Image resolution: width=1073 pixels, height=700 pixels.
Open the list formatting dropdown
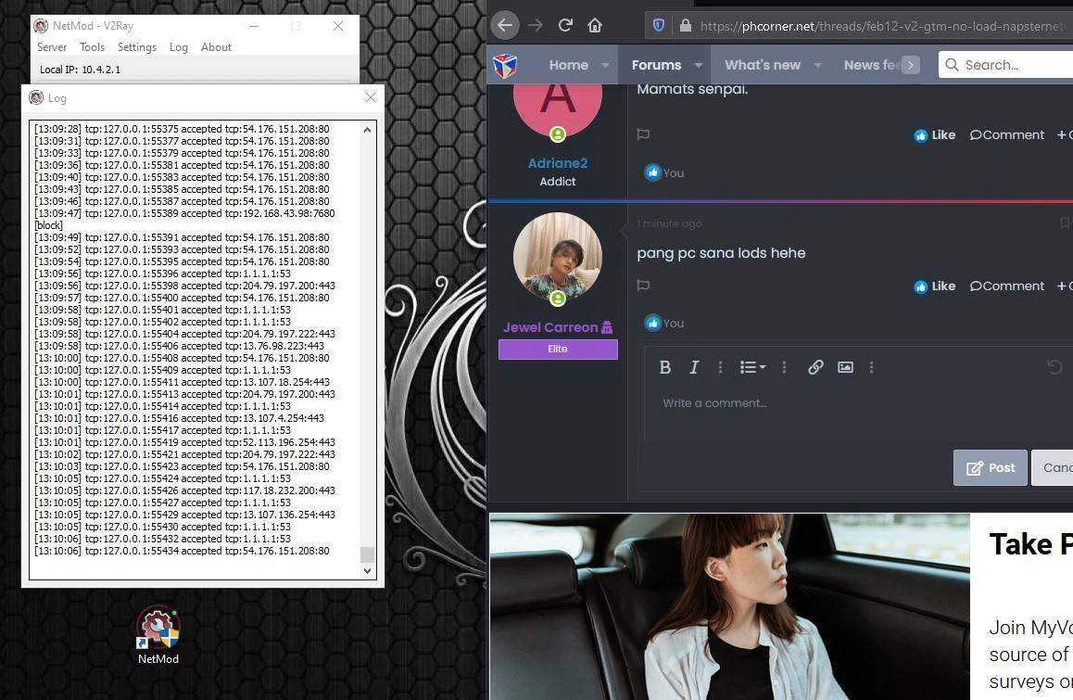pyautogui.click(x=752, y=367)
